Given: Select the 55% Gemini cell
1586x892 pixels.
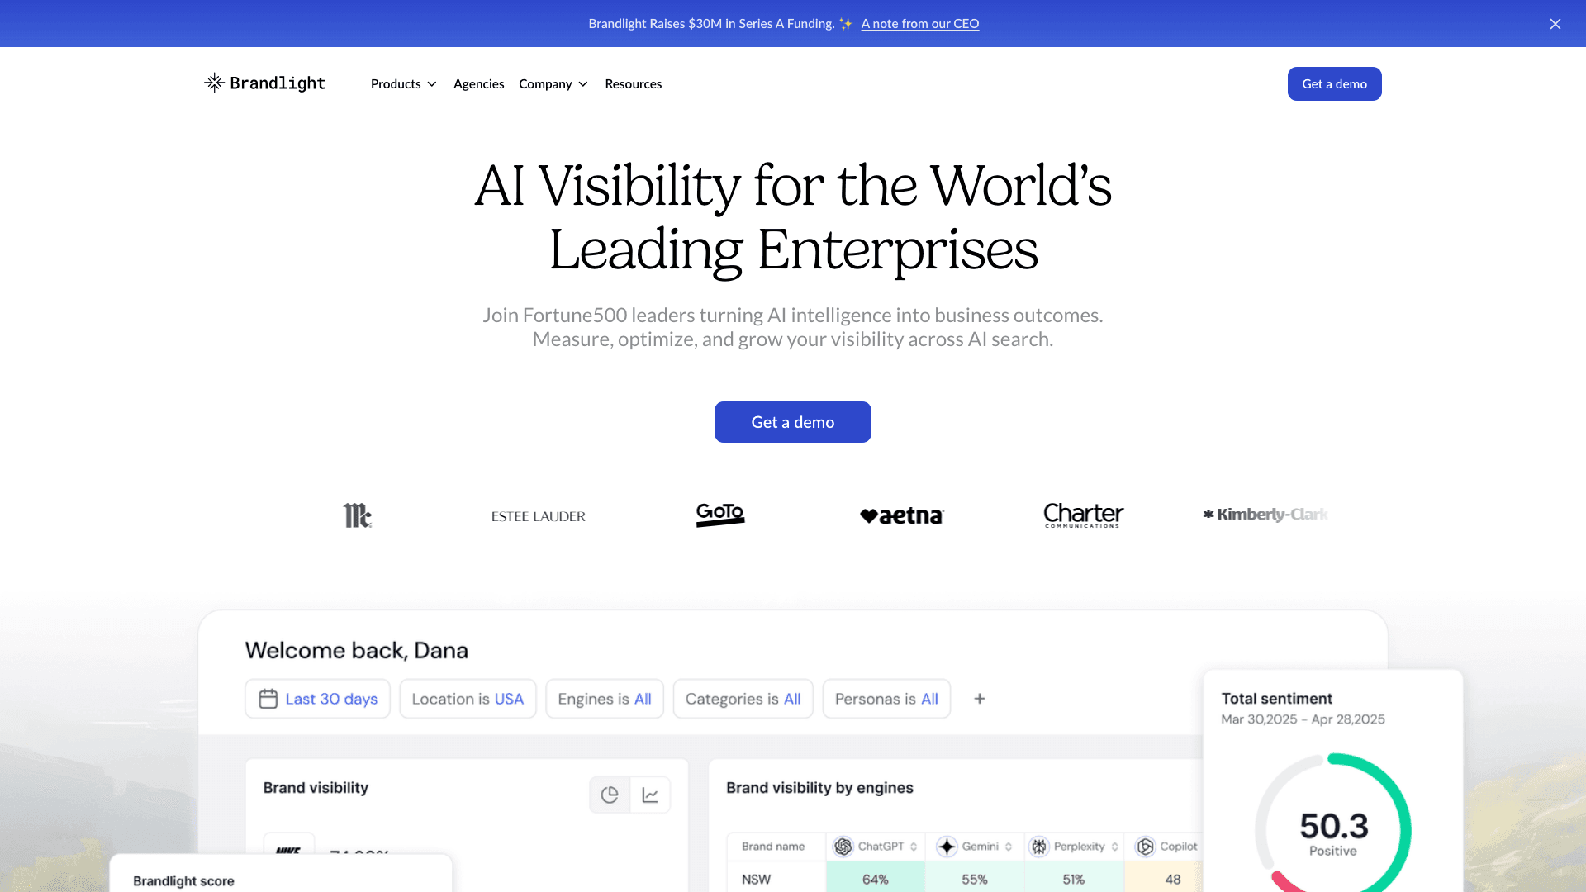Looking at the screenshot, I should [x=975, y=877].
